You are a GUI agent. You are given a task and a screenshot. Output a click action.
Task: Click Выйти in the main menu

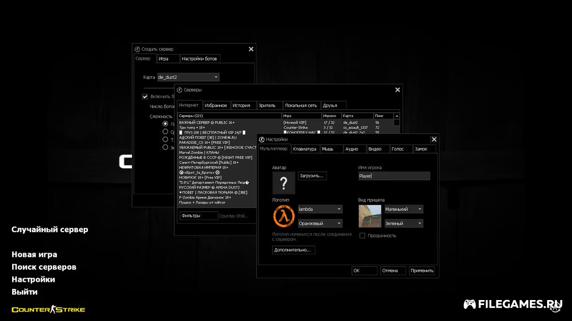pyautogui.click(x=24, y=292)
